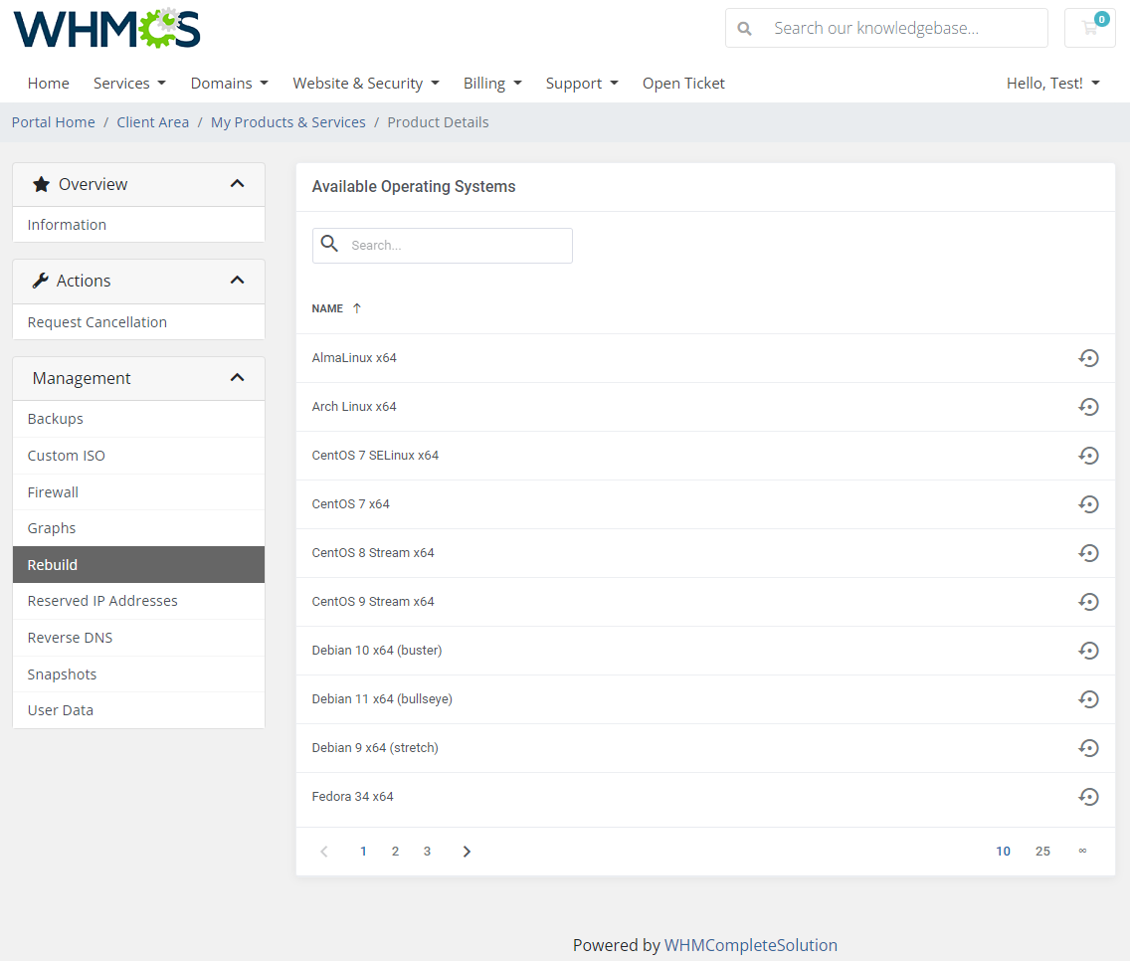Open the Services dropdown menu
Screen dimensions: 1130x961
coord(129,84)
